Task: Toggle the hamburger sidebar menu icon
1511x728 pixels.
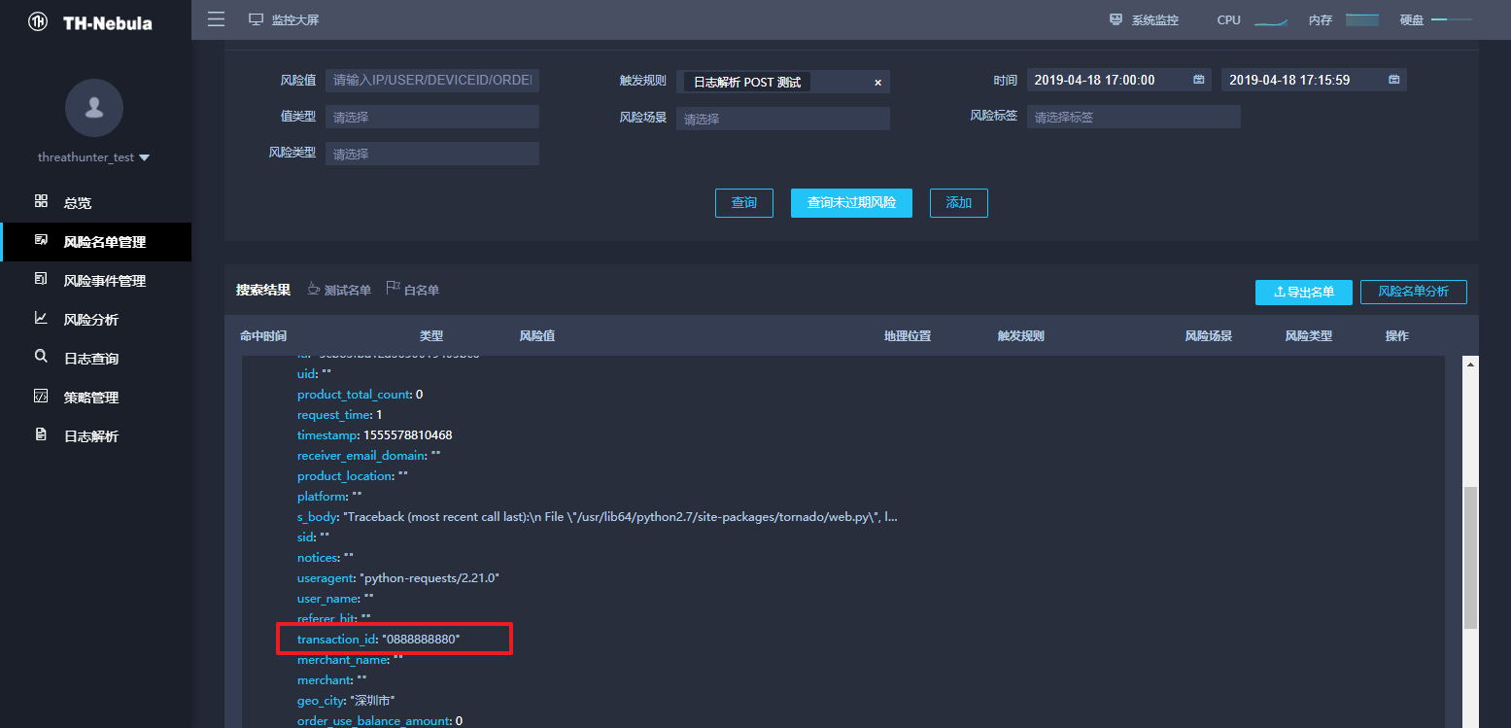Action: (x=216, y=19)
